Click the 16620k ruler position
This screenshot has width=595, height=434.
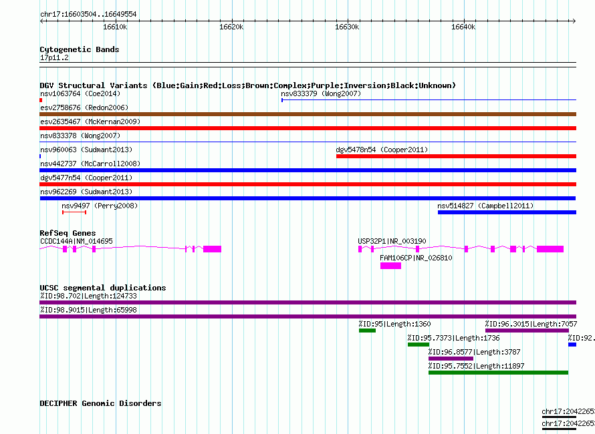point(231,27)
